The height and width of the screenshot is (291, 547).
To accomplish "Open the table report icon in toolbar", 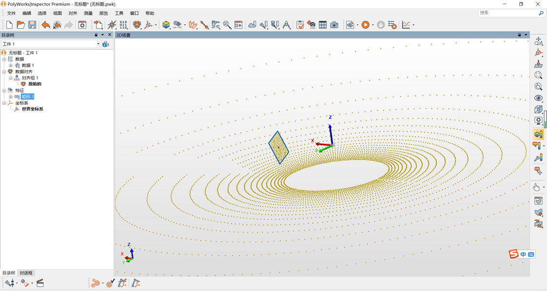I will 323,25.
